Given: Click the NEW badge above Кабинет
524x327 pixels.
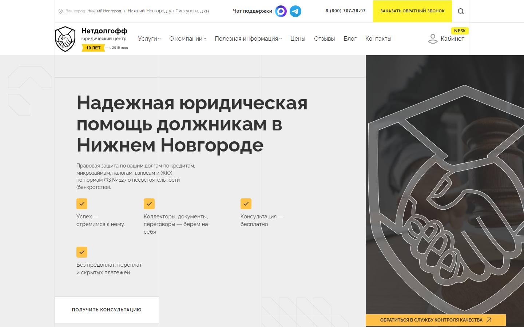Looking at the screenshot, I should click(x=460, y=31).
